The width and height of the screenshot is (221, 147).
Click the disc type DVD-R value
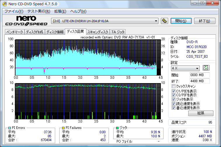tap(192, 42)
